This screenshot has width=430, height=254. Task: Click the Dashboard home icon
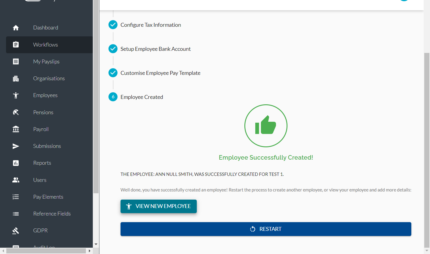click(x=16, y=28)
